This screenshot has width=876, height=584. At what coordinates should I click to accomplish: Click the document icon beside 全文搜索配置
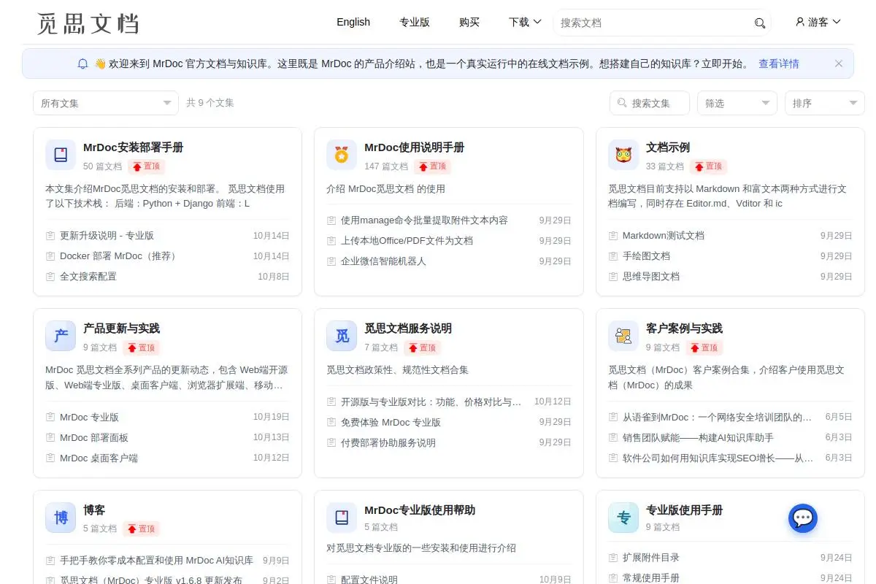click(x=50, y=277)
